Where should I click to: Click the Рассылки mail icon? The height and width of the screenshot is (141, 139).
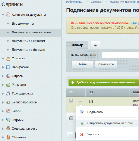click(x=8, y=85)
